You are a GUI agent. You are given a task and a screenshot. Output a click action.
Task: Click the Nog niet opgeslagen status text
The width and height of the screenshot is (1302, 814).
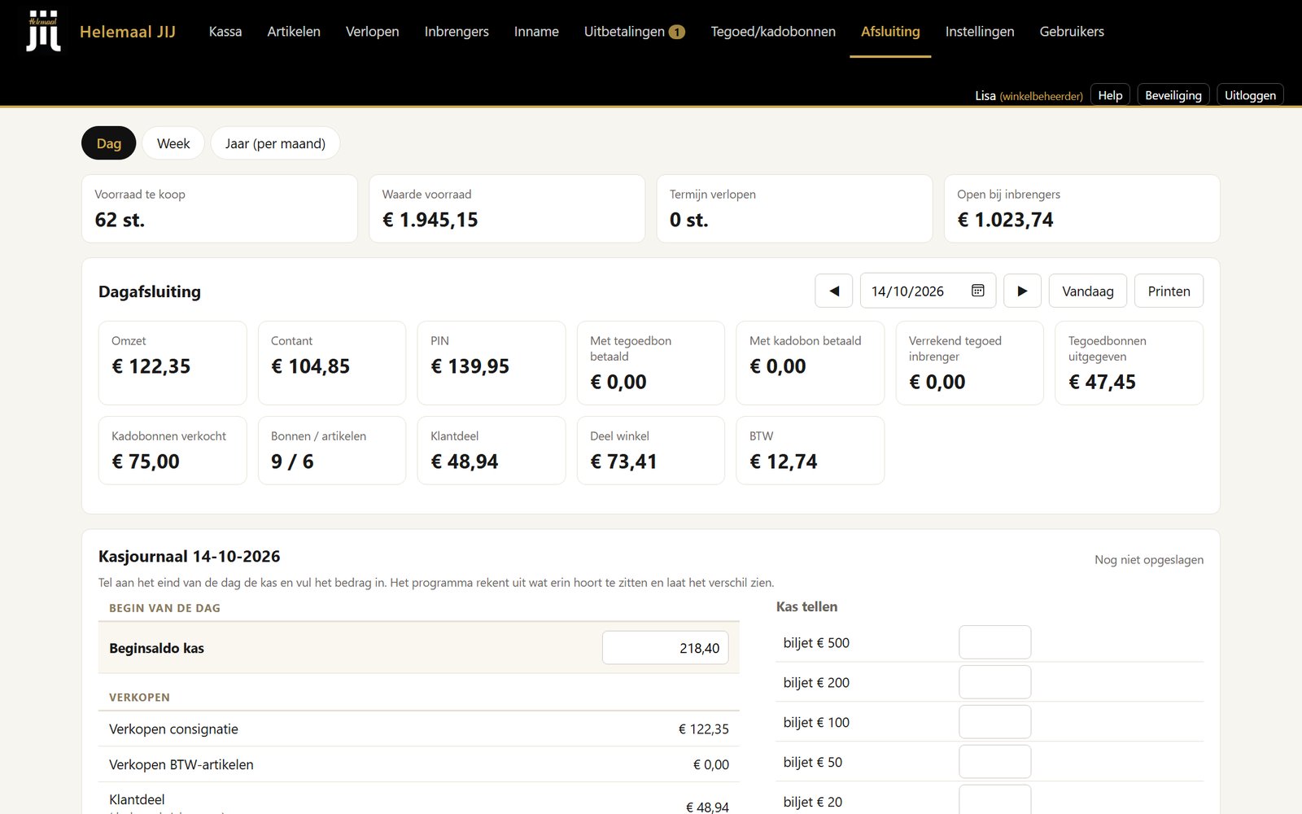[x=1149, y=559]
